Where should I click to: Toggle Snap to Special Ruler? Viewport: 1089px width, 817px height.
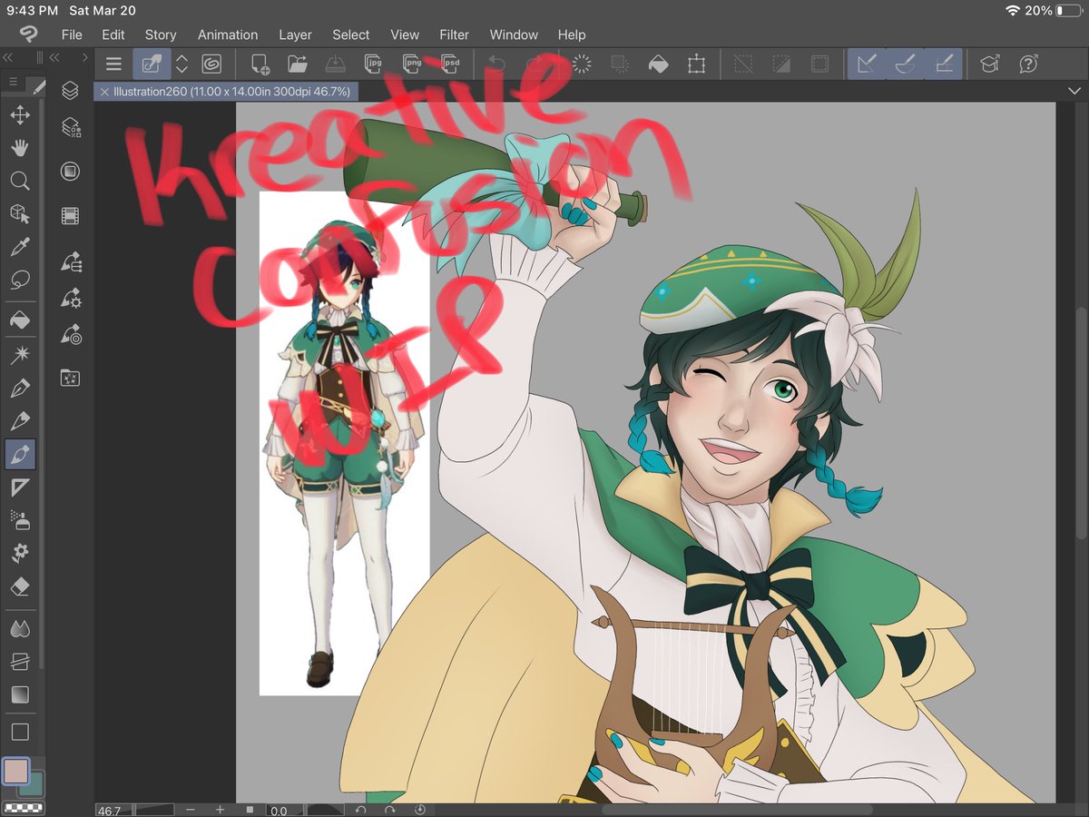click(x=905, y=64)
